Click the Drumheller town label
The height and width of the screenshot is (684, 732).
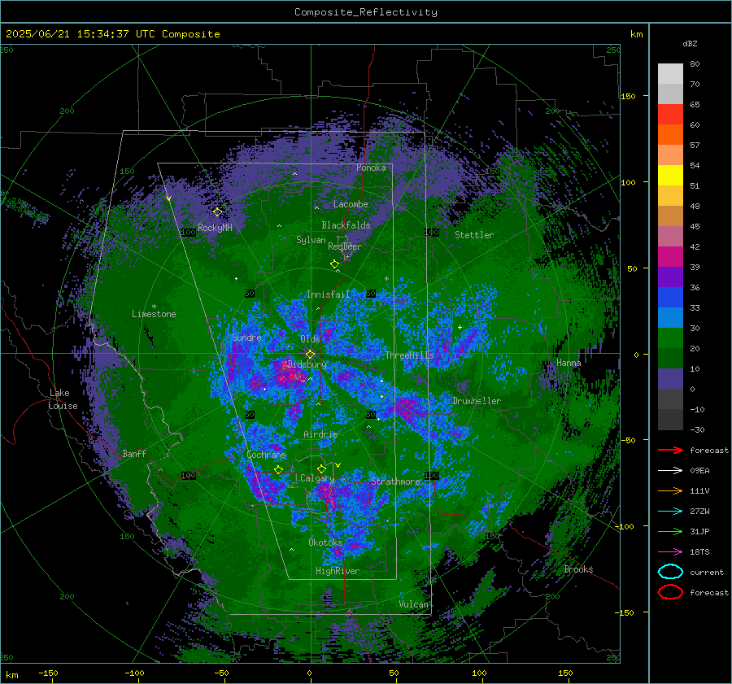click(477, 401)
